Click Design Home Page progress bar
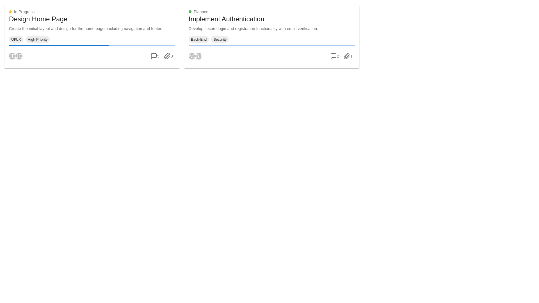Screen dimensions: 539x303 (x=92, y=45)
